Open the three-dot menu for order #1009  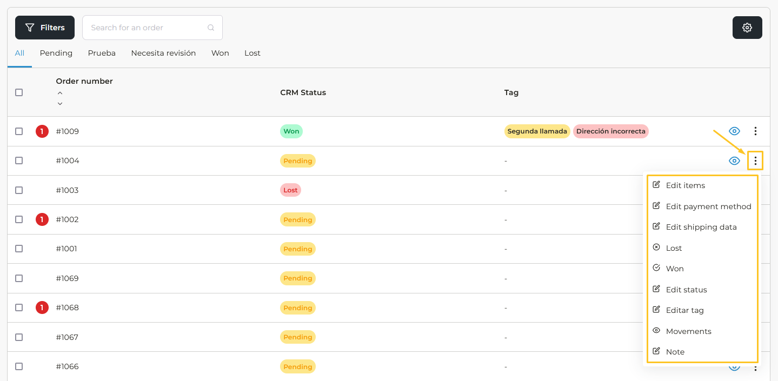pyautogui.click(x=755, y=131)
